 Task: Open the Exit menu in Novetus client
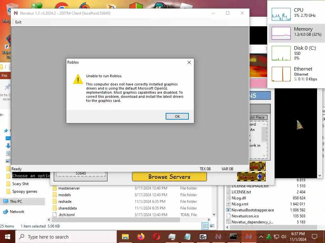pyautogui.click(x=18, y=22)
